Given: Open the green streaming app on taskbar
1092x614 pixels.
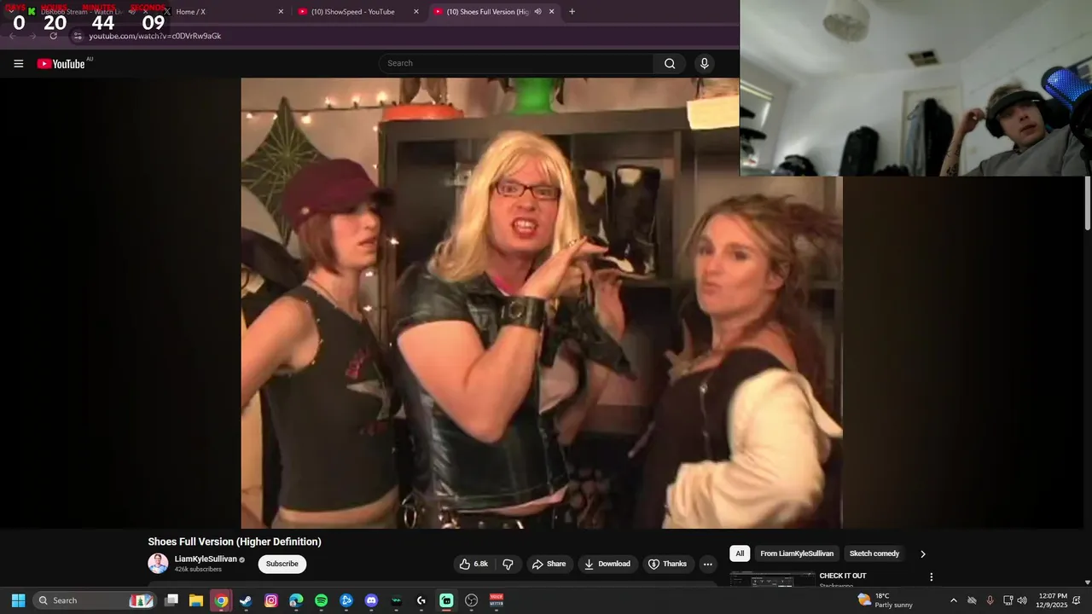Looking at the screenshot, I should (446, 600).
